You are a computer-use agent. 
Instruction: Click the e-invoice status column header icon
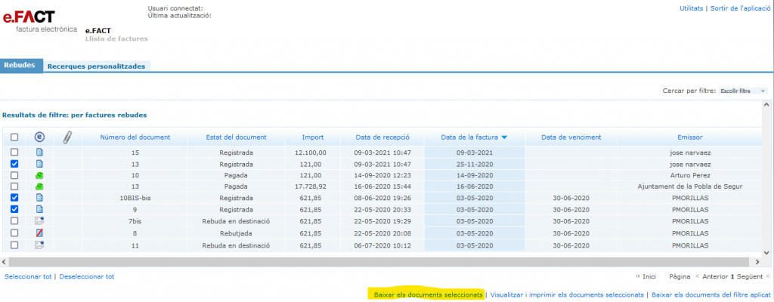click(40, 137)
